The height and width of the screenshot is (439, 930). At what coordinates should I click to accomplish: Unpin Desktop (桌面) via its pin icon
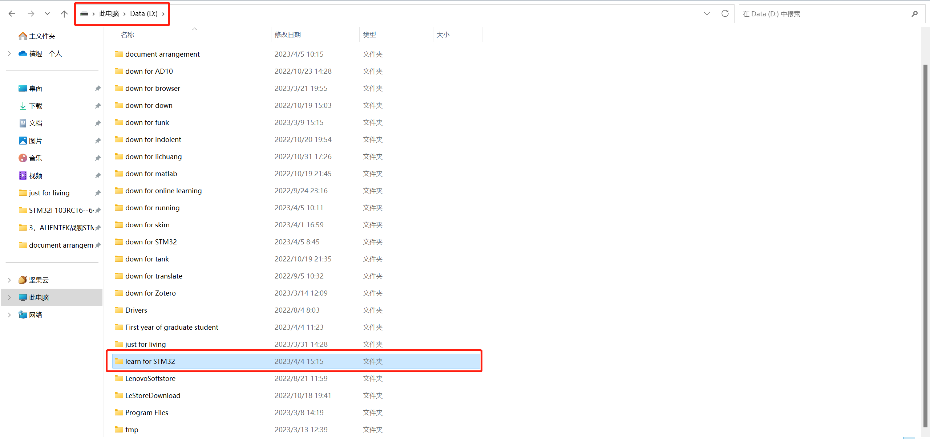pyautogui.click(x=98, y=88)
